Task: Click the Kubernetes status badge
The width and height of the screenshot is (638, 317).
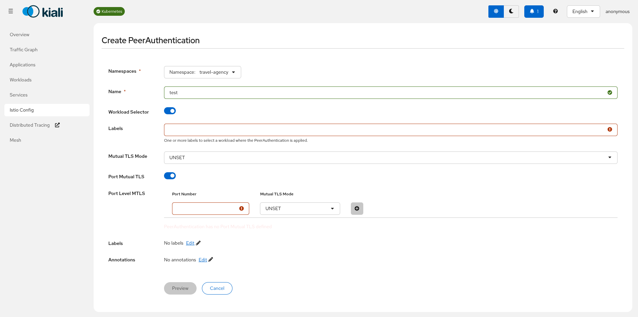Action: click(x=109, y=11)
